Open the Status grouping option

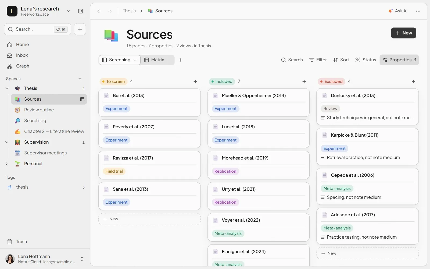click(x=366, y=60)
